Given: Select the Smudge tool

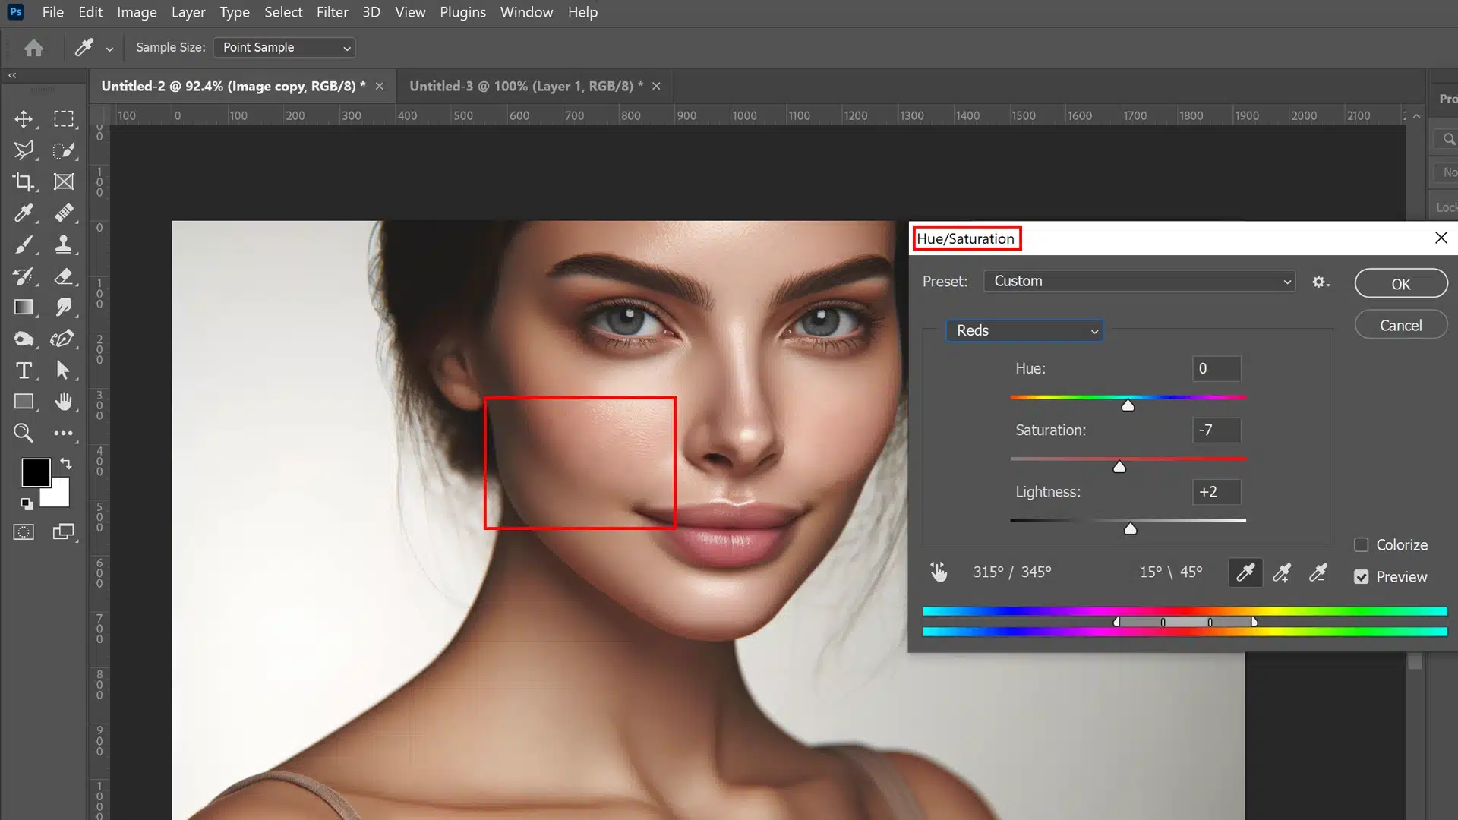Looking at the screenshot, I should point(64,307).
